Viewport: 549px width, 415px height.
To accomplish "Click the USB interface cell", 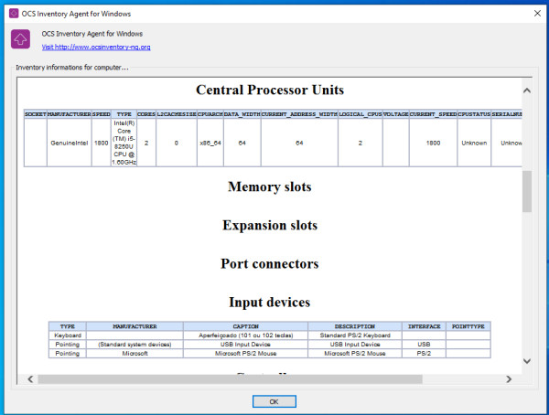I will point(424,345).
